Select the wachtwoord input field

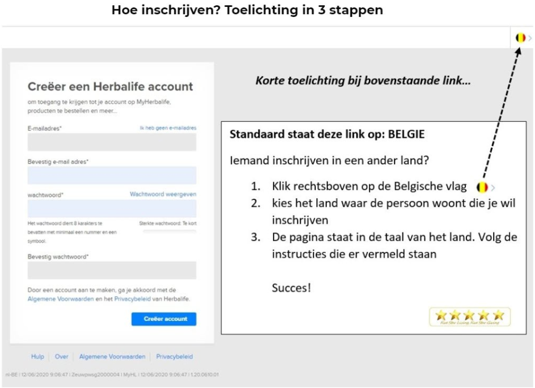coord(112,208)
